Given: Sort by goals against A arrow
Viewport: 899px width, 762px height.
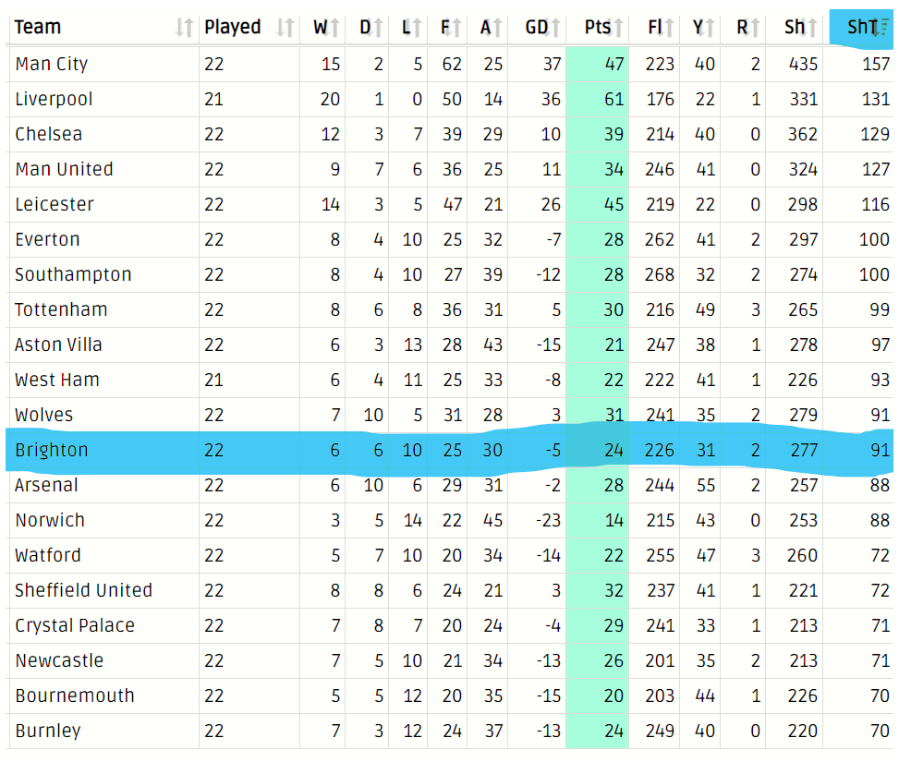Looking at the screenshot, I should coord(497,28).
